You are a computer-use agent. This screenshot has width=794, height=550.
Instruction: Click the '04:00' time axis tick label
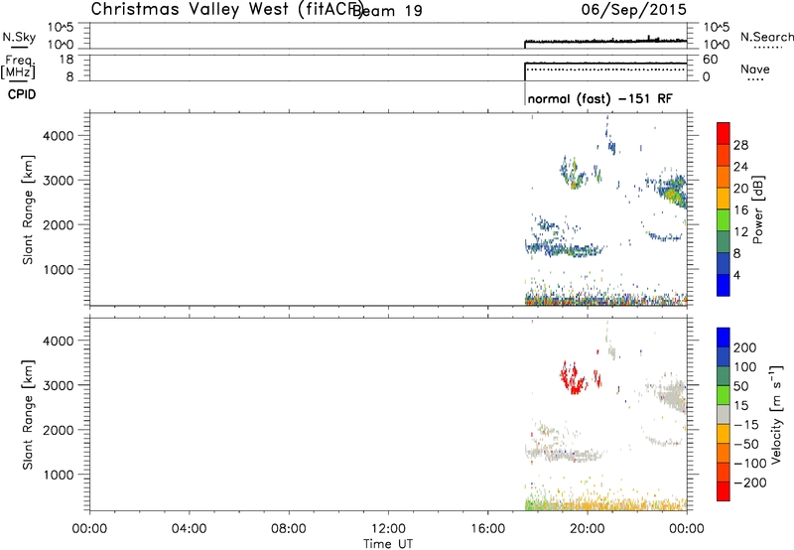[x=190, y=529]
